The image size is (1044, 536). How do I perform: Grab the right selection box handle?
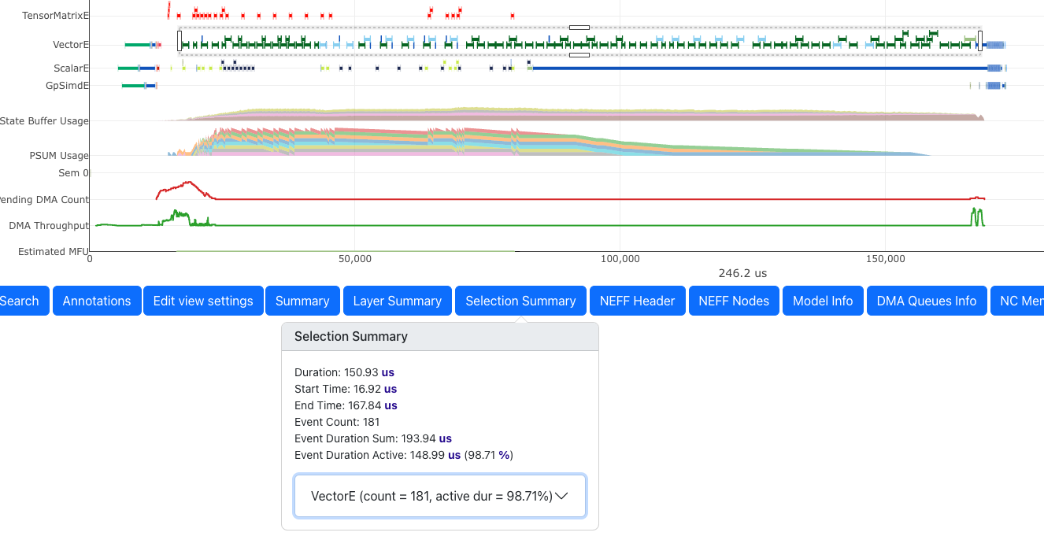coord(980,41)
